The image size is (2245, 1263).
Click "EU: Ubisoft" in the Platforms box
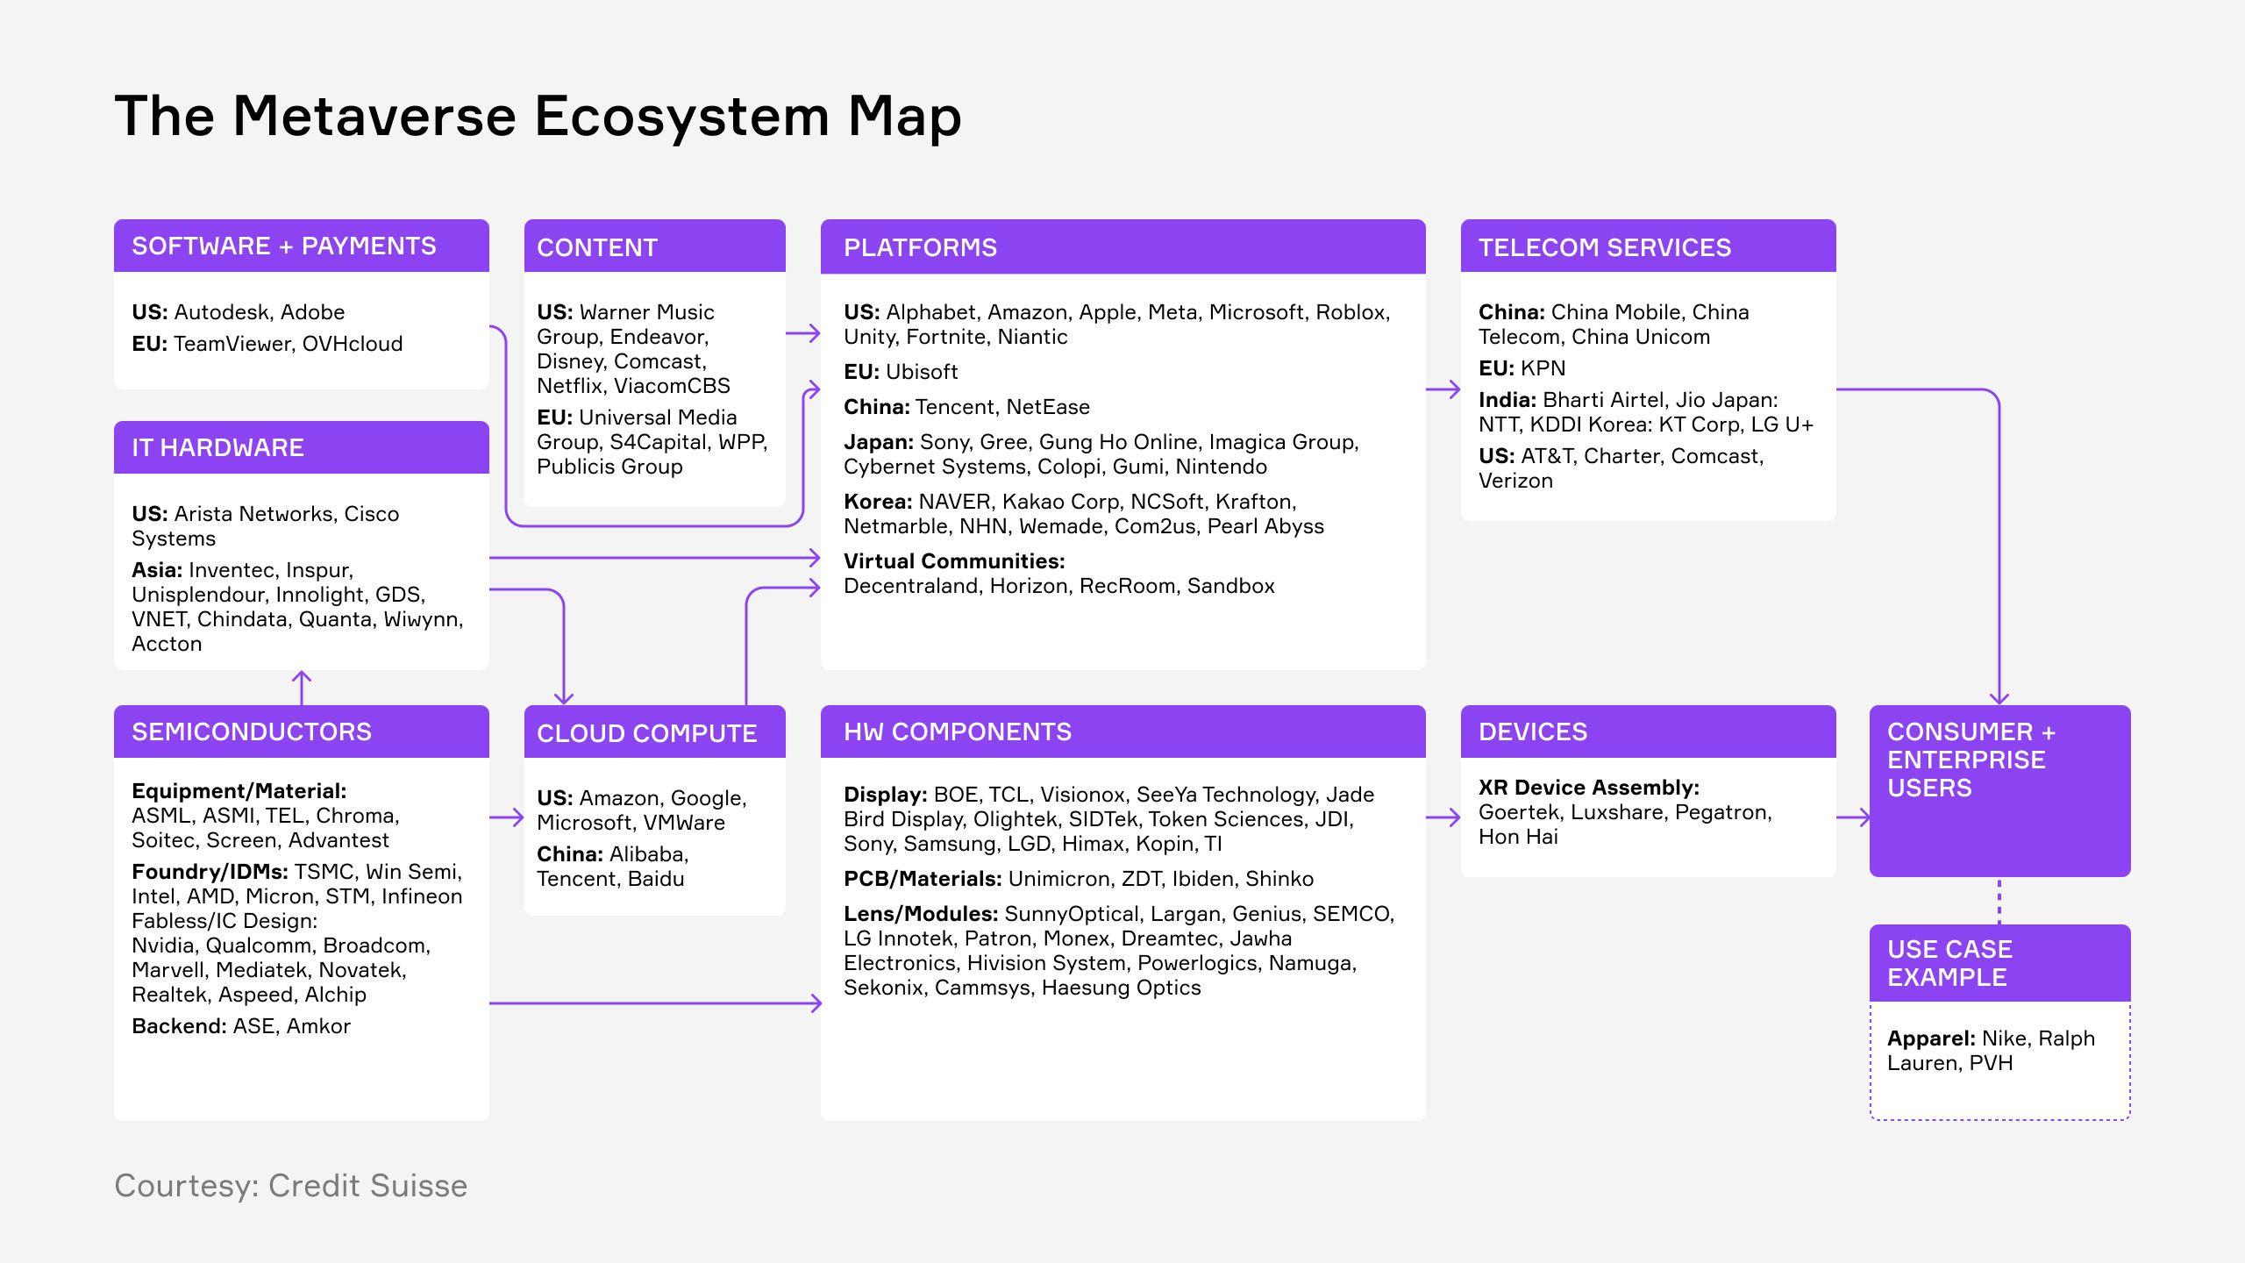(901, 372)
